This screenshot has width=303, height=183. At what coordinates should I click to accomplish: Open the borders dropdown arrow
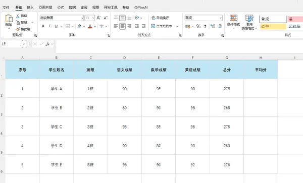pyautogui.click(x=73, y=26)
